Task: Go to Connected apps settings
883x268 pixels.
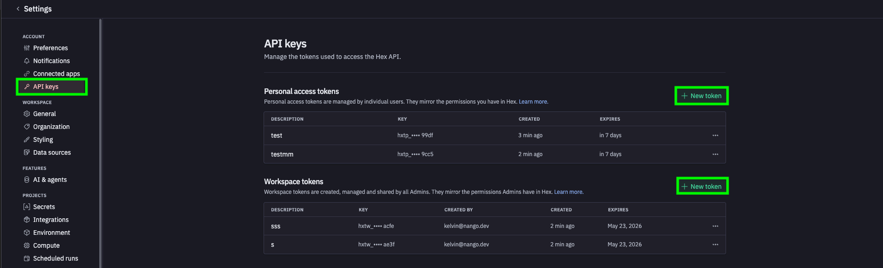Action: point(56,74)
